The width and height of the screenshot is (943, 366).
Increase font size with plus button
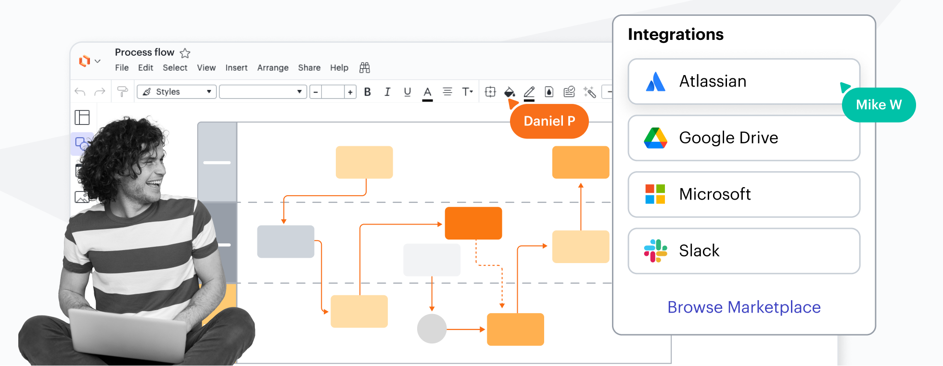(350, 92)
